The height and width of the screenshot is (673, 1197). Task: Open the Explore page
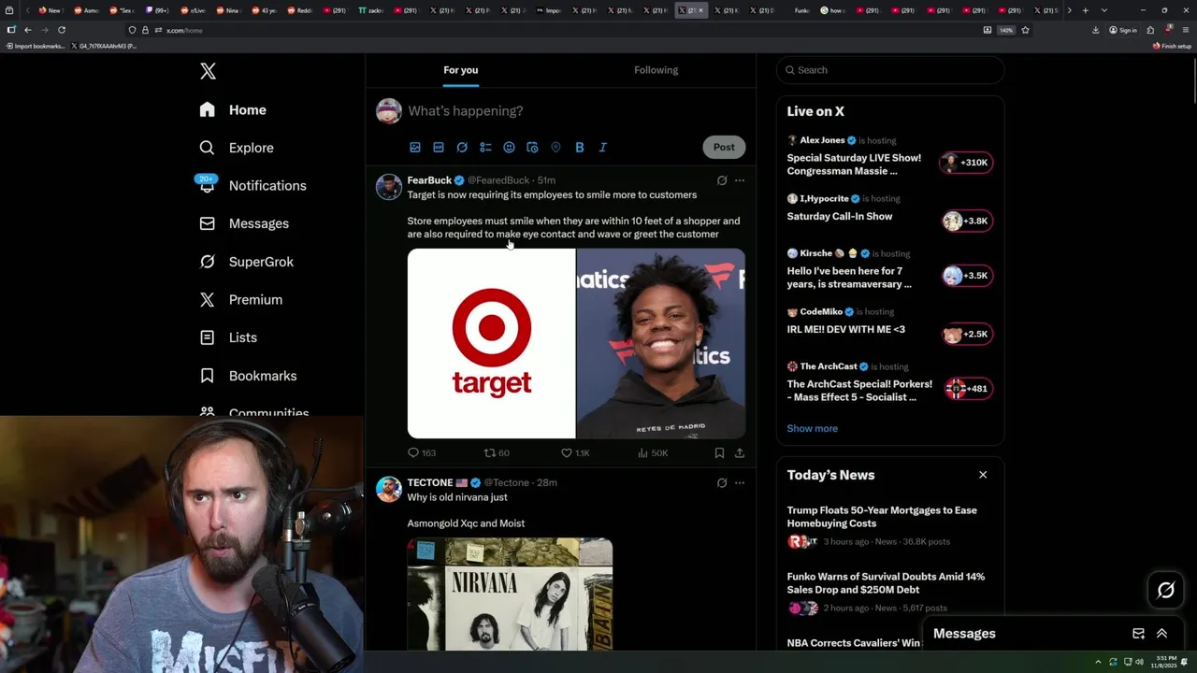pos(237,148)
